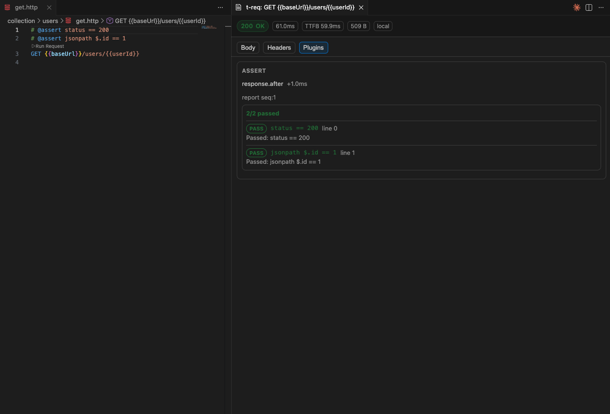
Task: Open response panel ellipsis menu
Action: (601, 8)
